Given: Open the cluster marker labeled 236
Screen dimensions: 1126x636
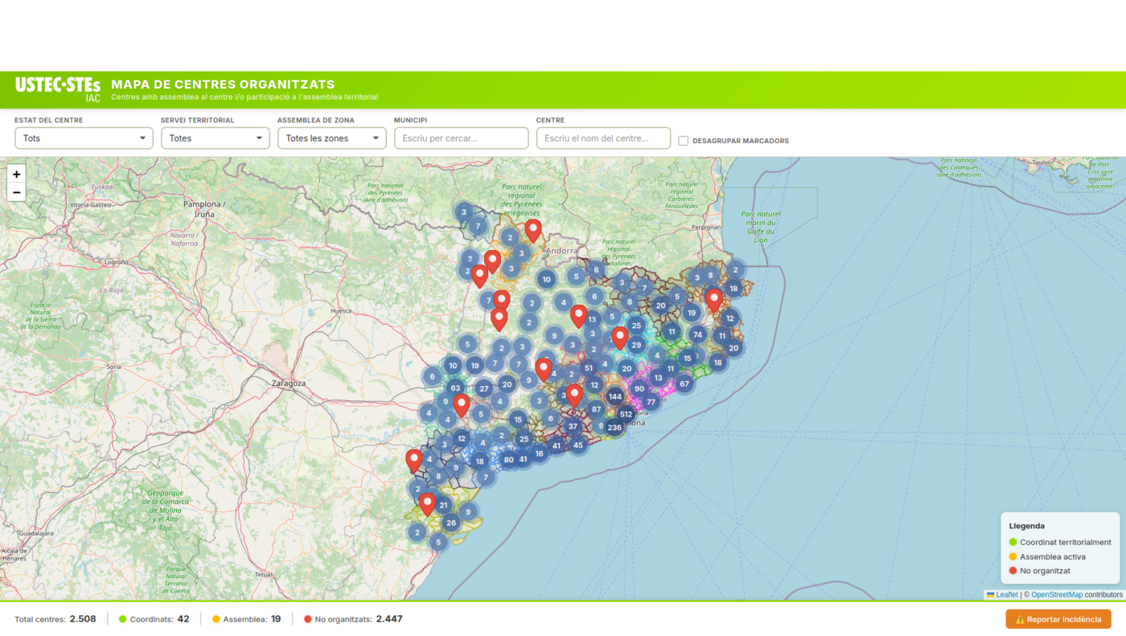Looking at the screenshot, I should [614, 428].
